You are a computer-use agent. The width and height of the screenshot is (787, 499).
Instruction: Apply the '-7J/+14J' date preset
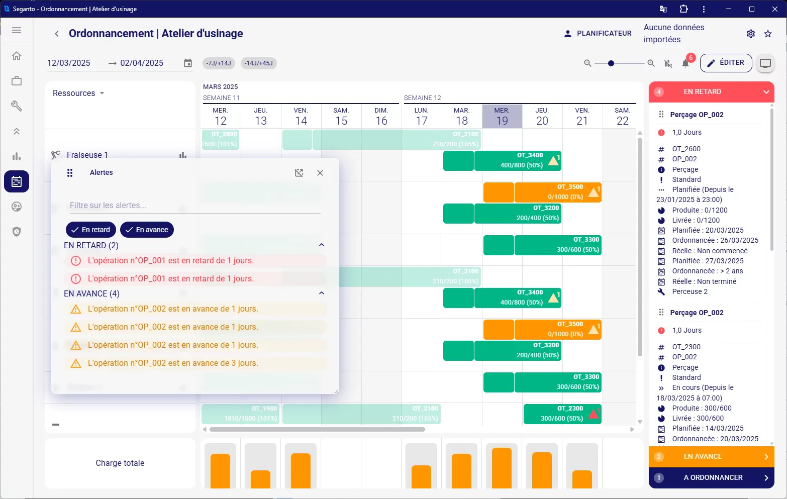[x=218, y=63]
